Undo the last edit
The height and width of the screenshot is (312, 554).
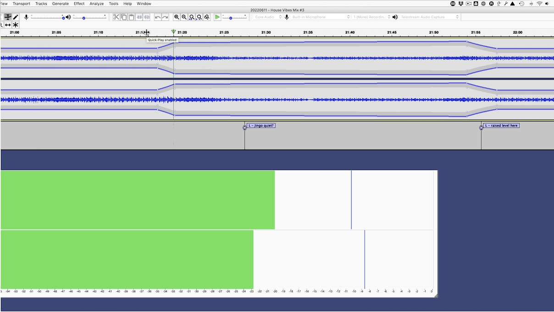click(x=158, y=17)
